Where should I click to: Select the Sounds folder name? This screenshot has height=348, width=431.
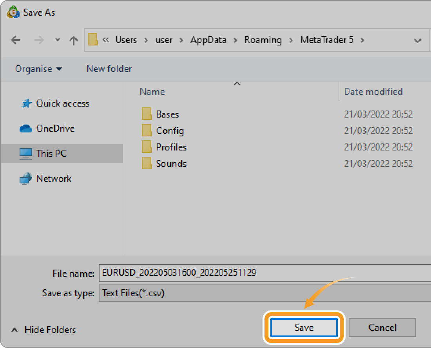tap(171, 163)
